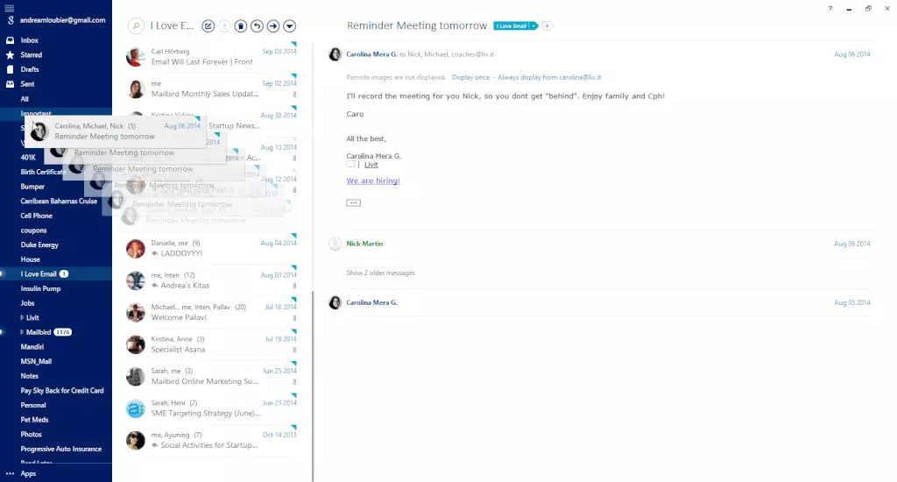The height and width of the screenshot is (482, 897).
Task: Forward the email using the arrow icon
Action: tap(273, 26)
